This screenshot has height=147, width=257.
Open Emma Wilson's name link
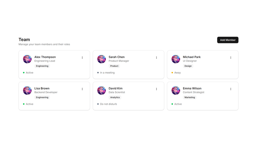192,88
